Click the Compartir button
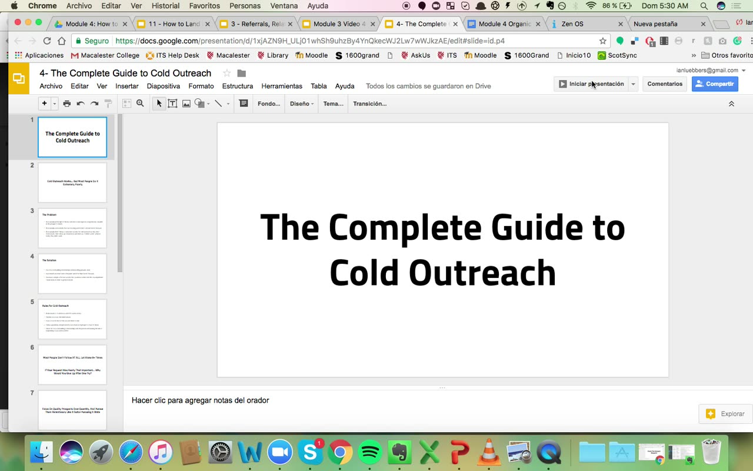 [x=715, y=84]
